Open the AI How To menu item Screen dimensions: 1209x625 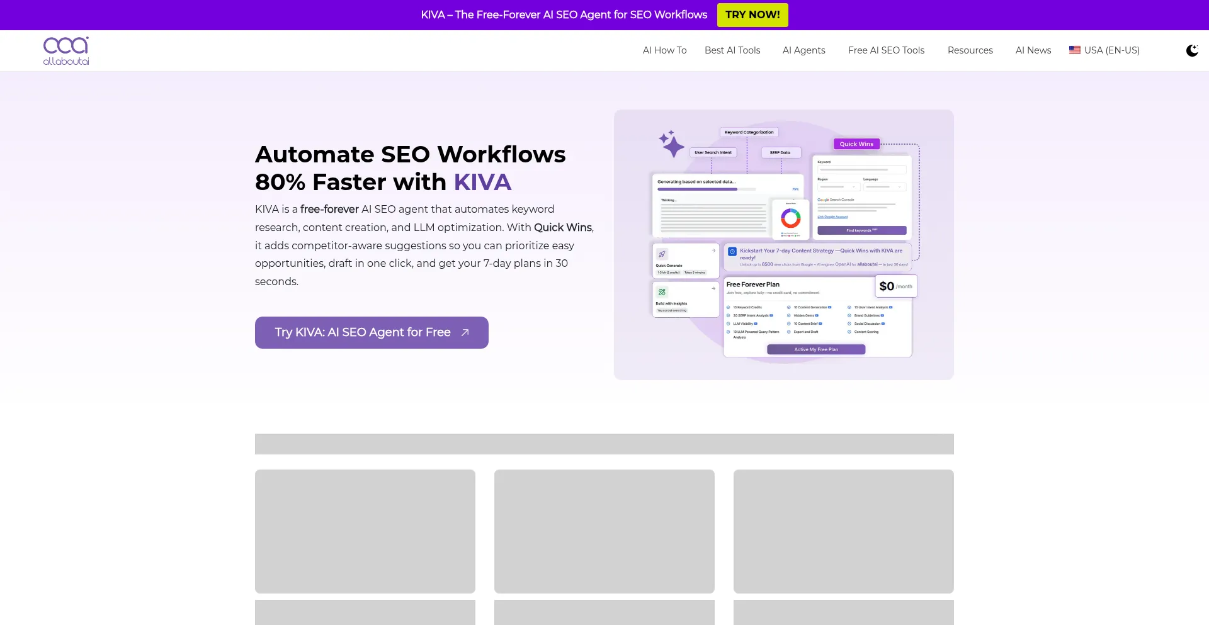pyautogui.click(x=664, y=50)
